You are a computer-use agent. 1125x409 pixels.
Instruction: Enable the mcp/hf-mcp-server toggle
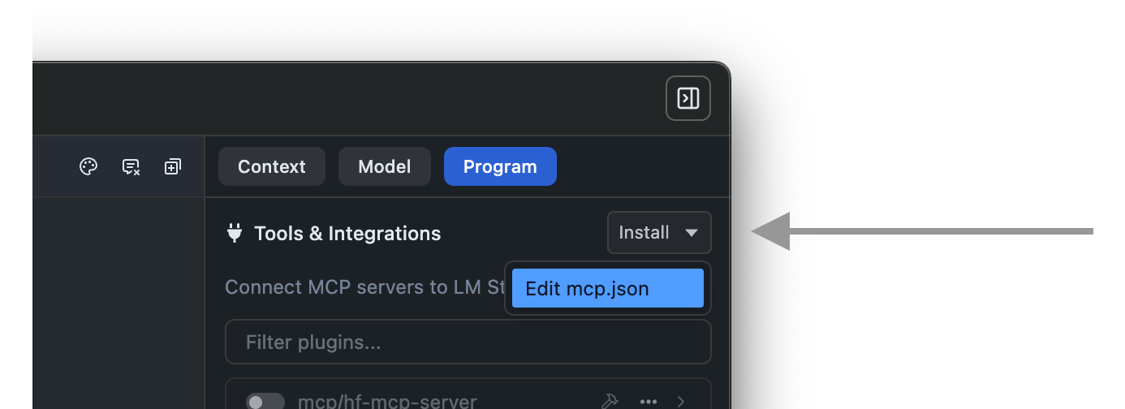tap(265, 402)
